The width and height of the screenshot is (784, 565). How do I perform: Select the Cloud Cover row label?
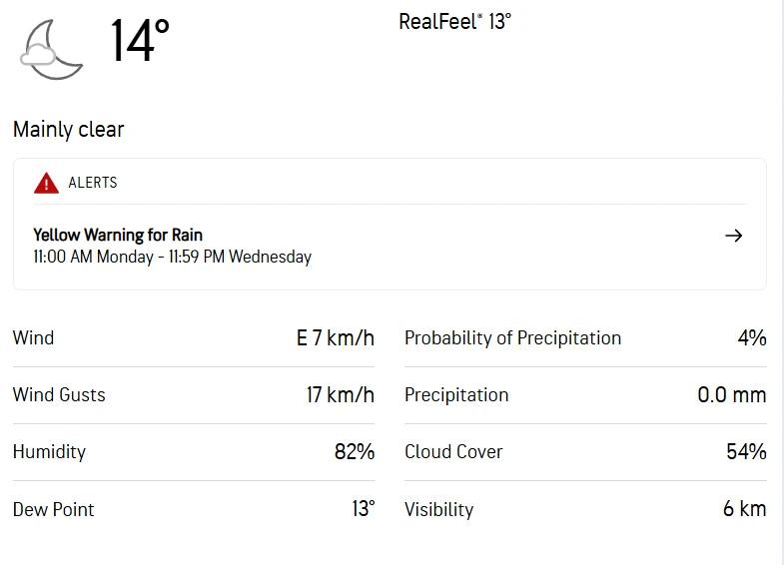coord(453,451)
